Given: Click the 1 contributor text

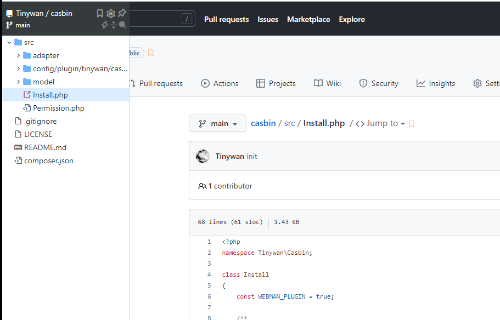Looking at the screenshot, I should [230, 186].
